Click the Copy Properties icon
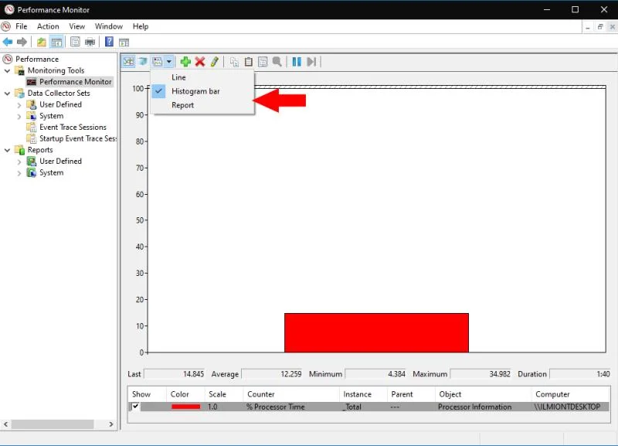The width and height of the screenshot is (618, 446). (x=234, y=62)
